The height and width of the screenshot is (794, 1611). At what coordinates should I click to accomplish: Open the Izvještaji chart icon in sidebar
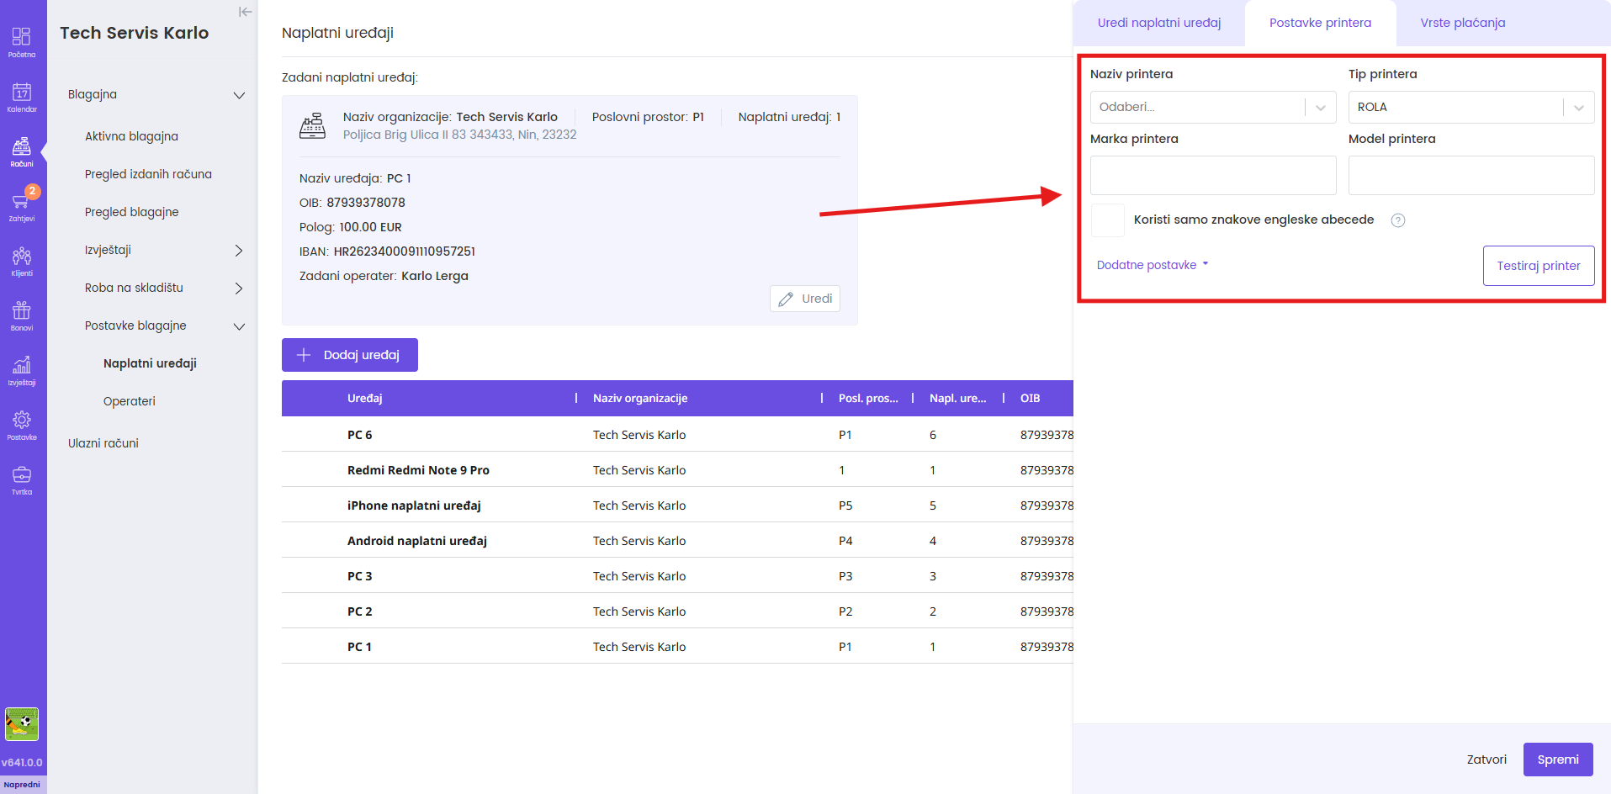[x=22, y=369]
